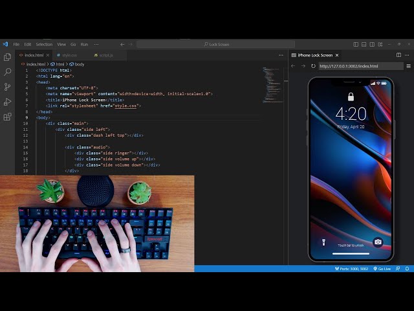The image size is (414, 311).
Task: Follow the style.css href link
Action: 125,106
